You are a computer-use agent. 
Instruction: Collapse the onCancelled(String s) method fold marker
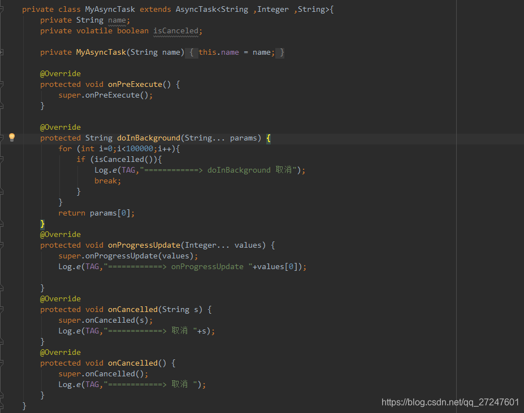(x=1, y=310)
